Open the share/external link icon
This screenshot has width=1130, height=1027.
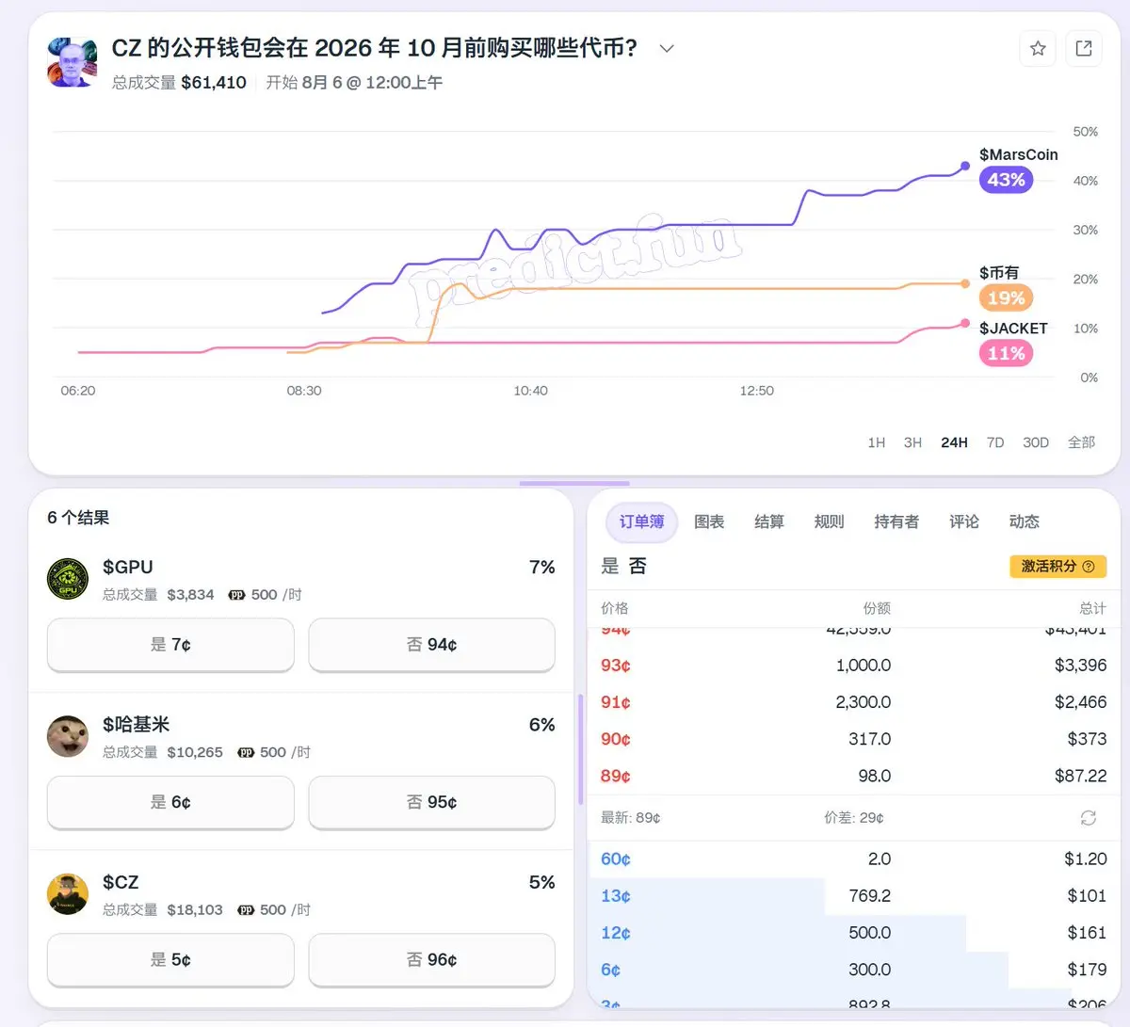point(1084,48)
